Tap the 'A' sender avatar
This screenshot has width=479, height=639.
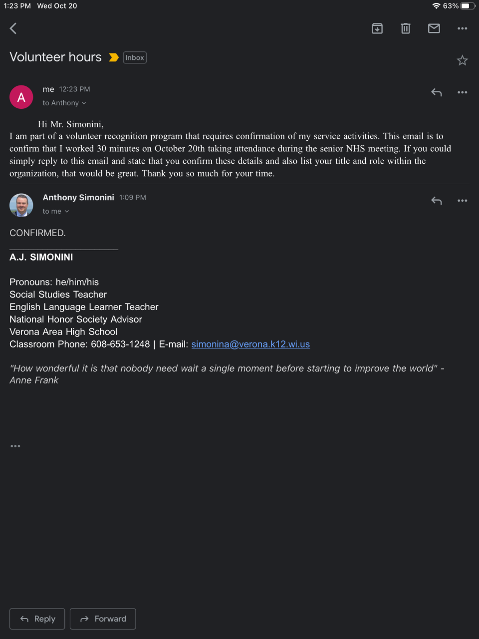tap(21, 97)
